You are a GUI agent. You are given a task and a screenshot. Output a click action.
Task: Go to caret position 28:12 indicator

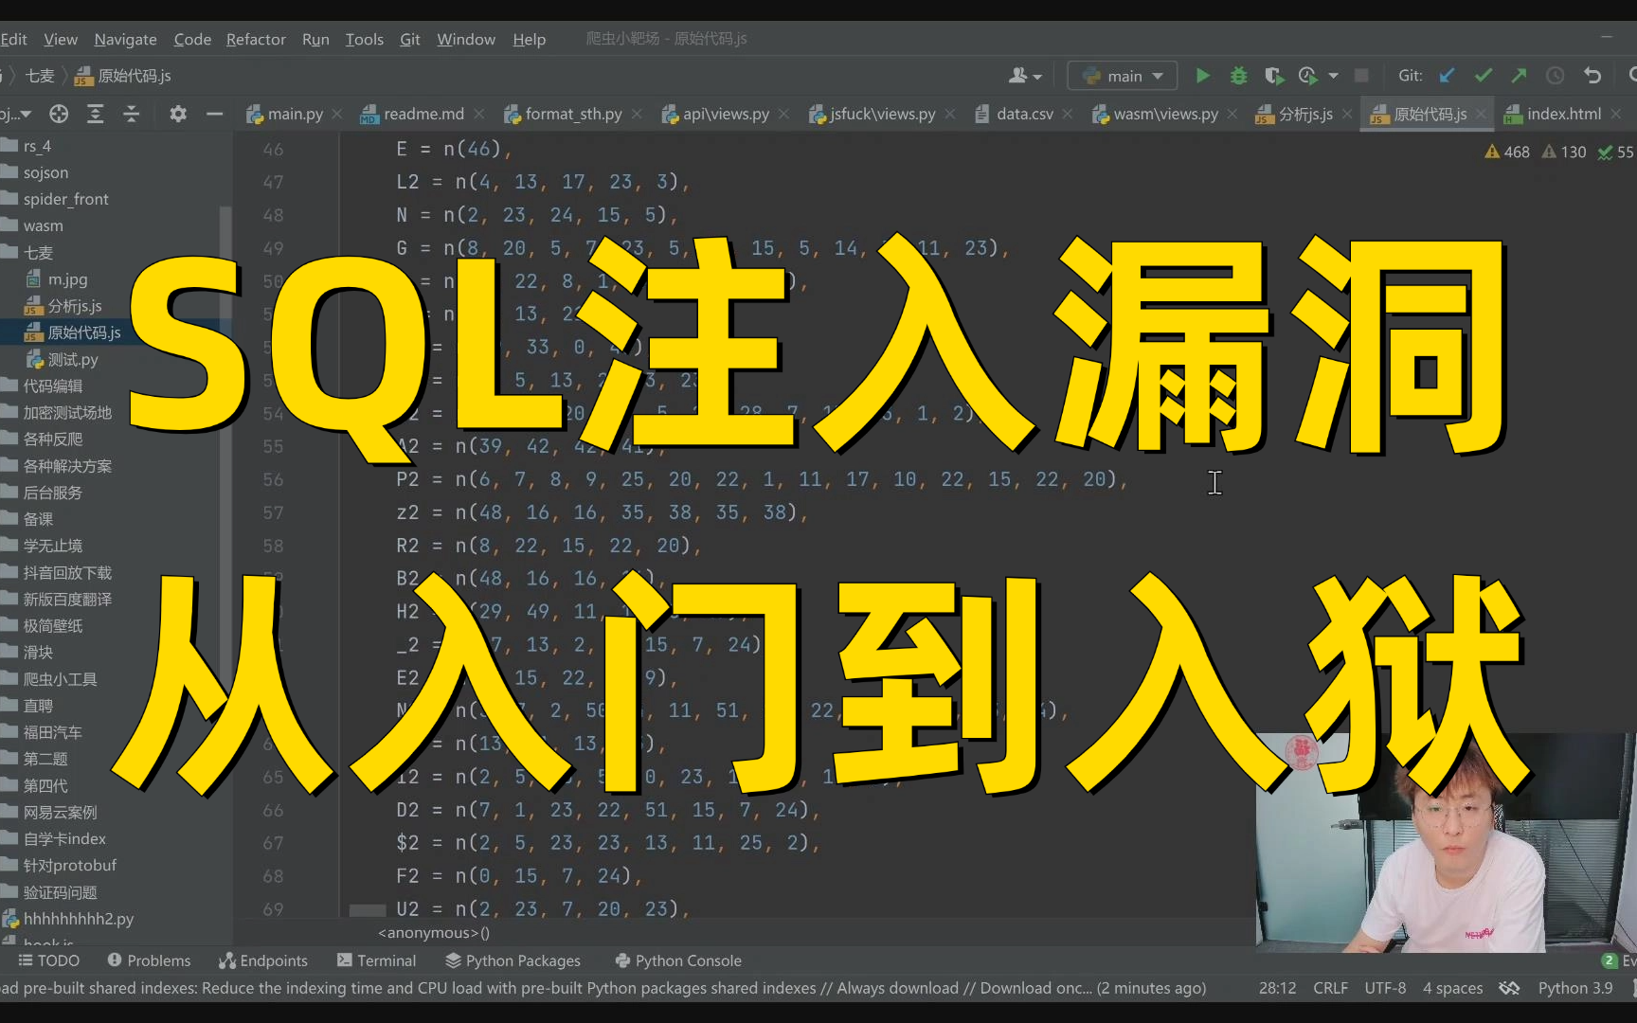(1277, 988)
